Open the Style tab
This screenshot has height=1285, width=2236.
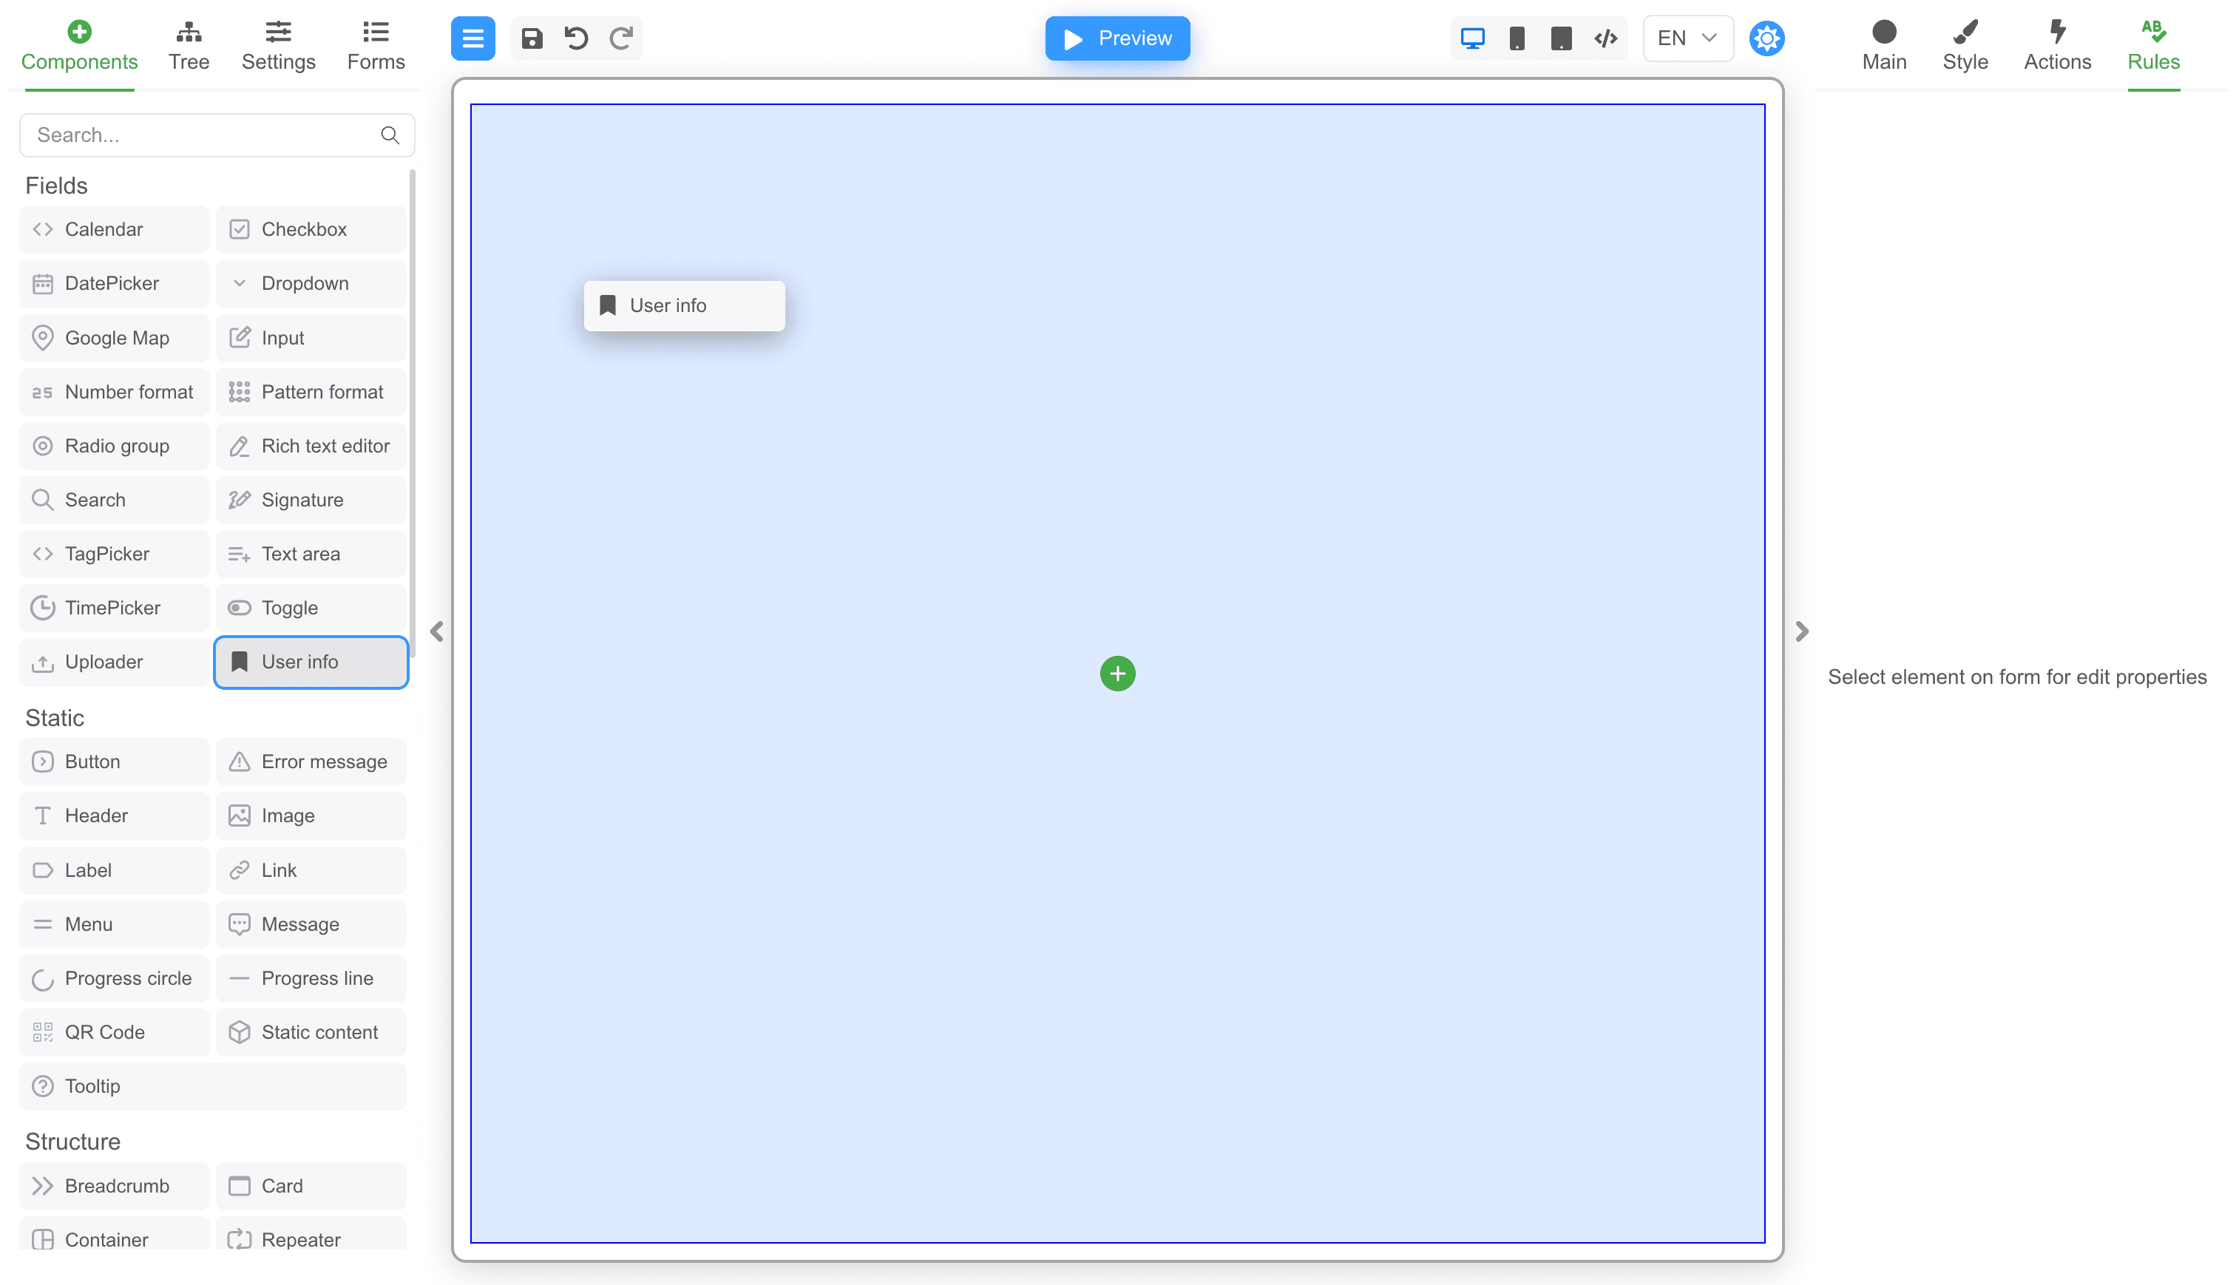click(x=1965, y=46)
